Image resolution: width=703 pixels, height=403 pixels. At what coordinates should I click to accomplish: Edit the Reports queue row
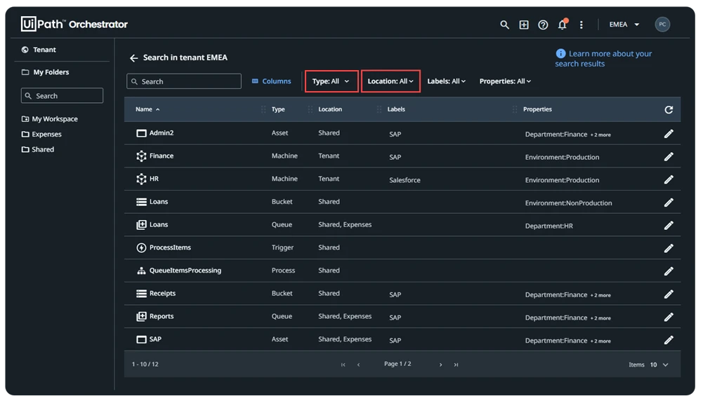click(x=669, y=317)
